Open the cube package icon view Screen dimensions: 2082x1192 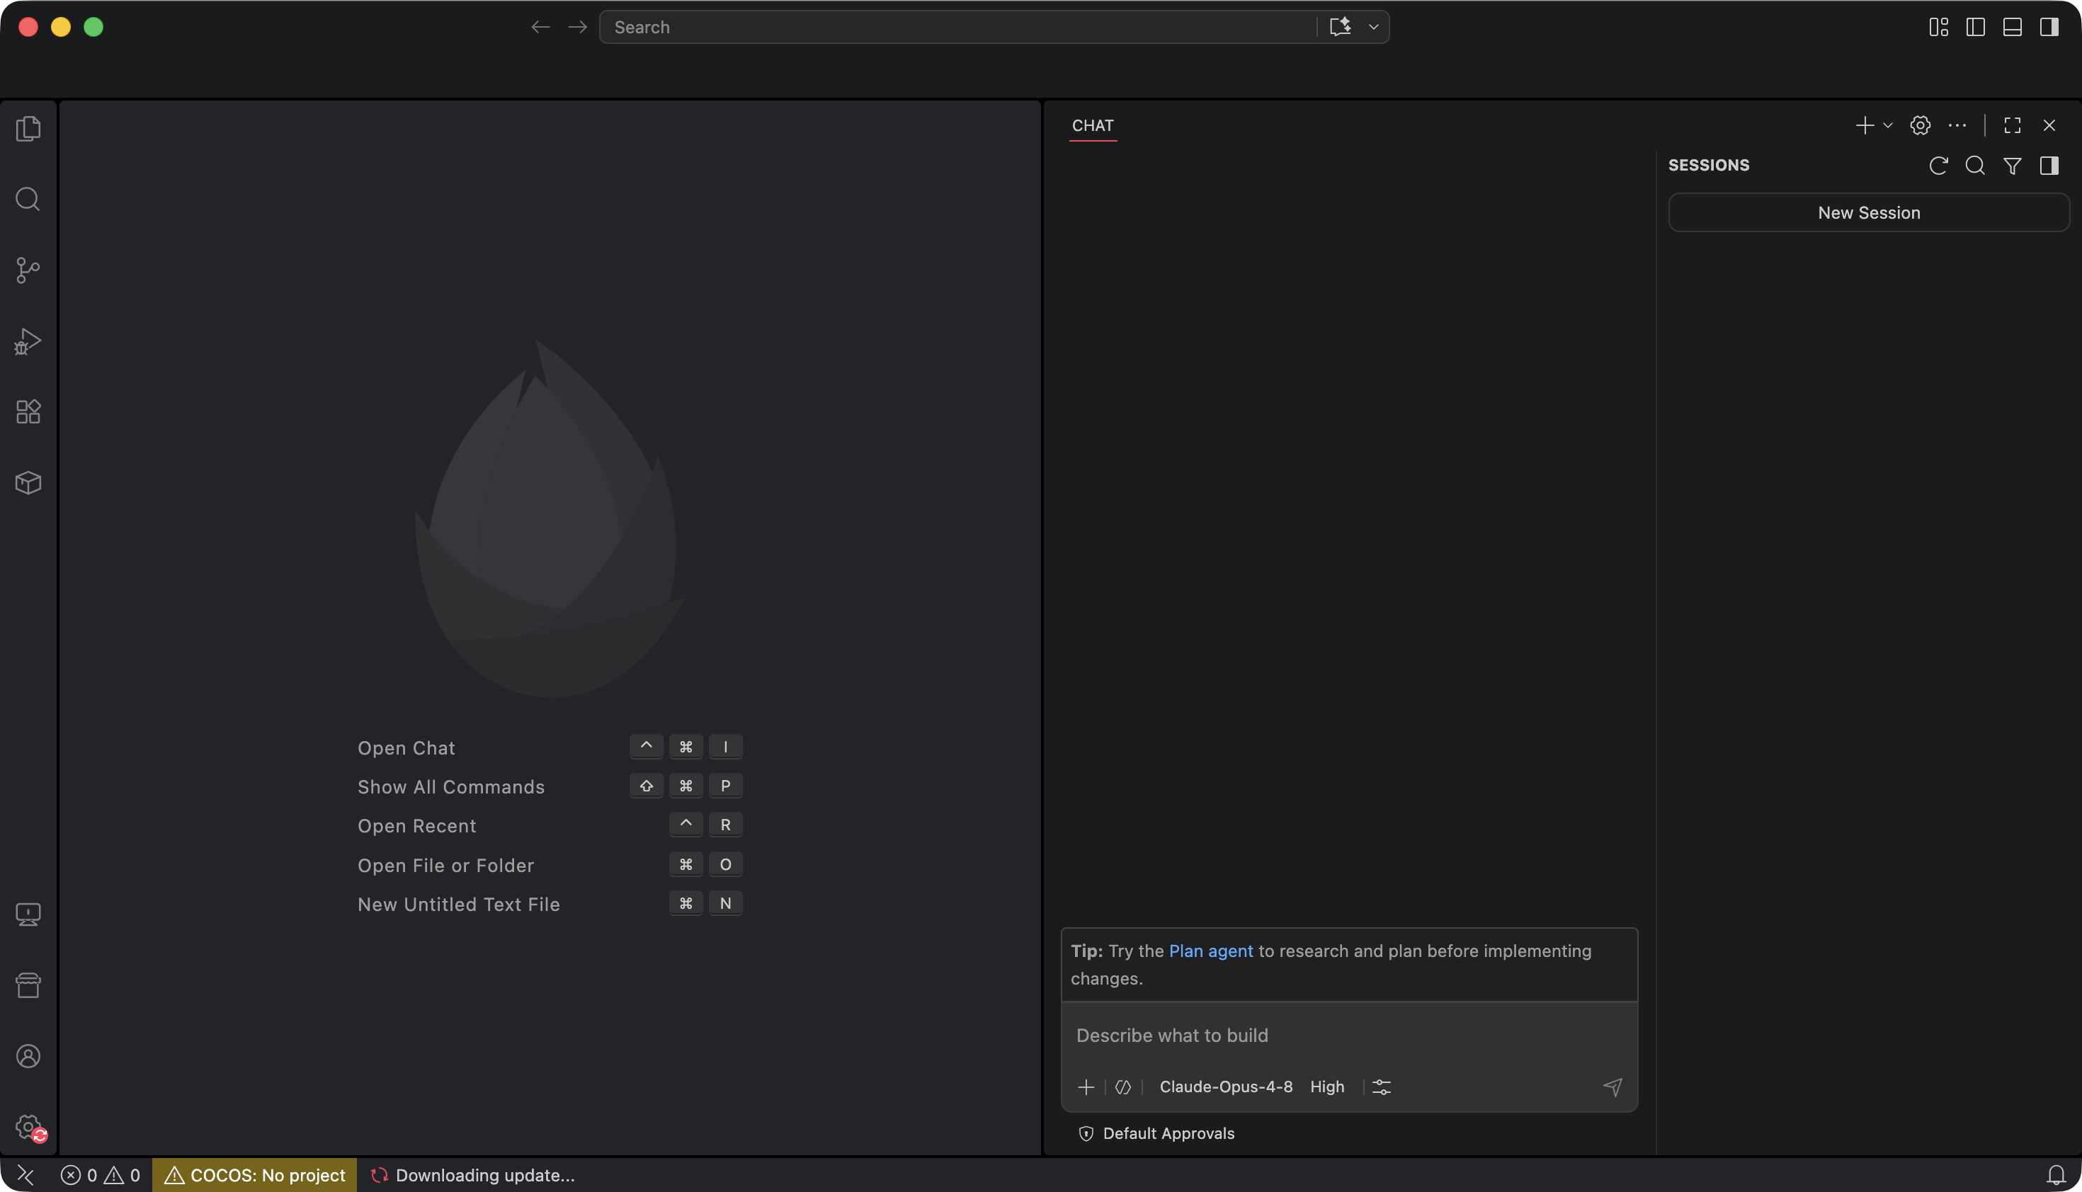point(28,482)
